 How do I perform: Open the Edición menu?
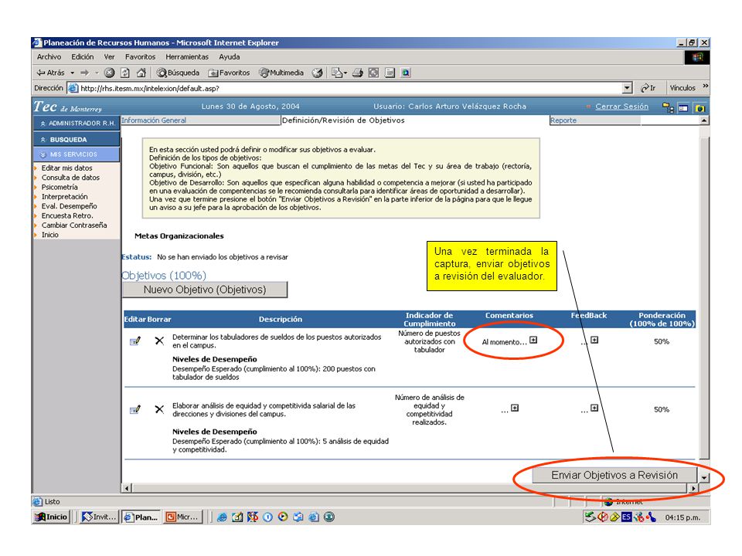[x=83, y=56]
